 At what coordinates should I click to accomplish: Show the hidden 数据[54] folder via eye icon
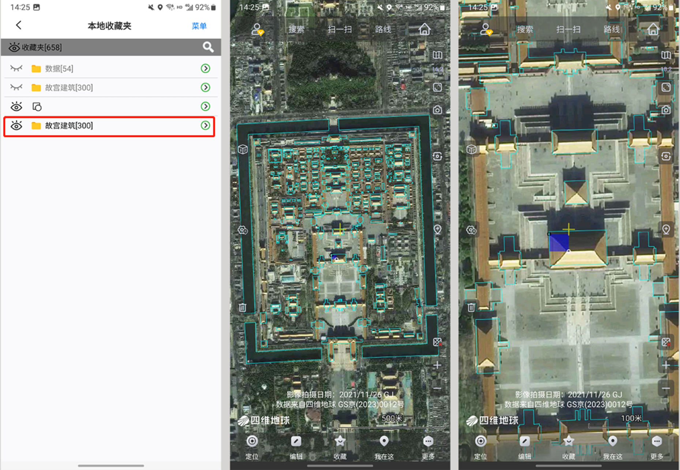coord(16,68)
